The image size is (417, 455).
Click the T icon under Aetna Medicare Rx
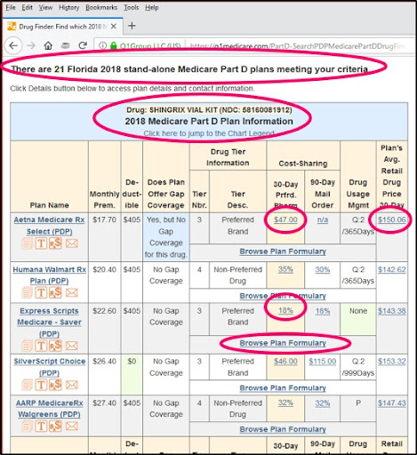pos(41,243)
